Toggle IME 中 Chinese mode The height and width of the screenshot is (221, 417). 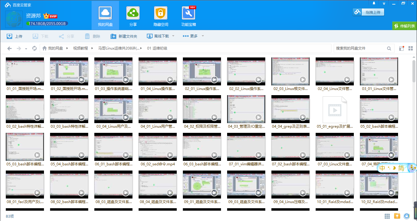point(383,168)
